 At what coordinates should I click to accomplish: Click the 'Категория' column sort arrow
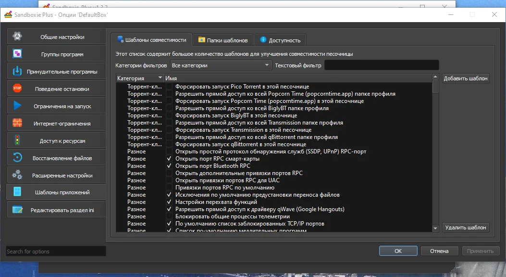click(x=160, y=78)
